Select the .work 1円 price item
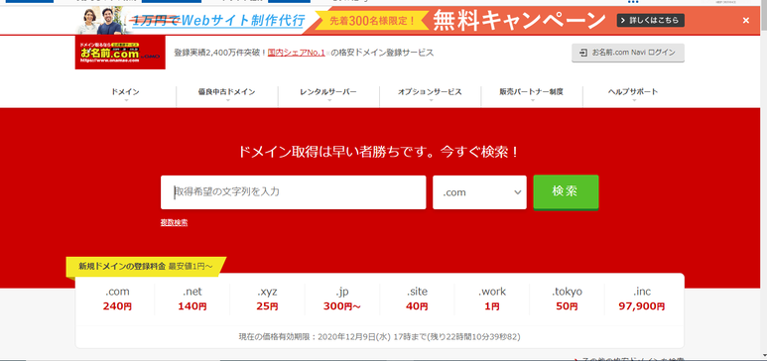 [x=492, y=300]
